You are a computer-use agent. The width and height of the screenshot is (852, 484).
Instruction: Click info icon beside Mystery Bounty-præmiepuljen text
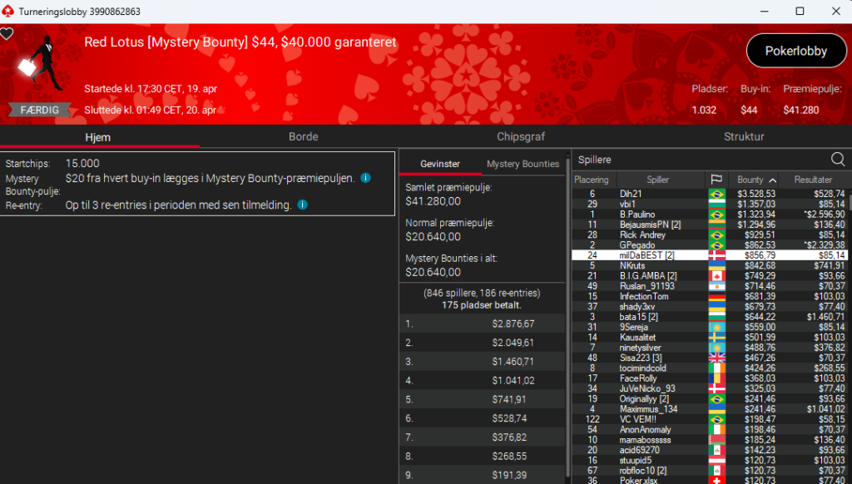(x=366, y=178)
